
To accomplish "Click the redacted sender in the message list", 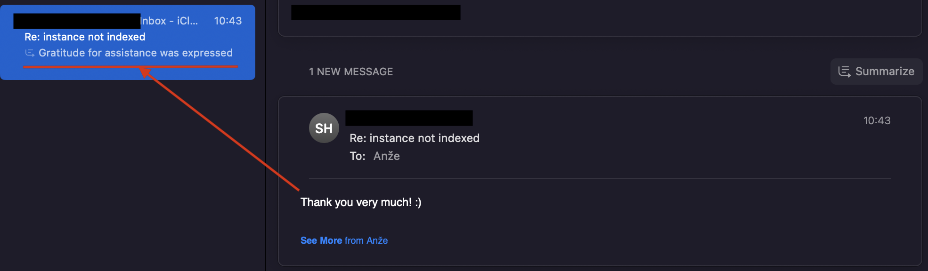I will click(x=77, y=21).
